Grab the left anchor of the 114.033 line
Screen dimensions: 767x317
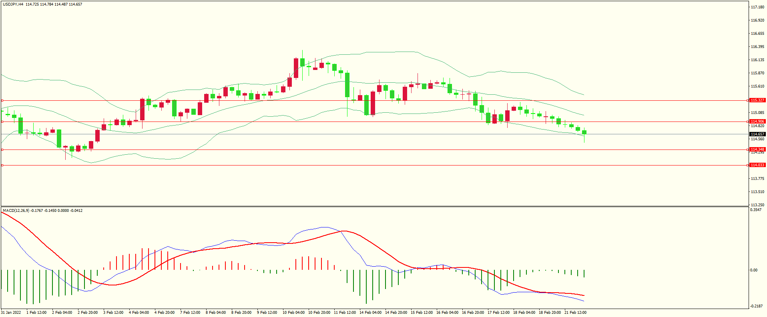point(2,165)
